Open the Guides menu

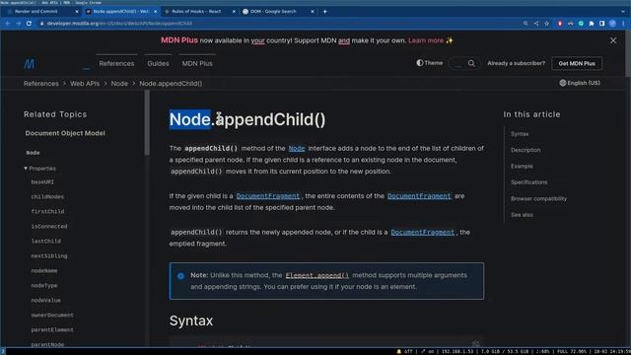tap(158, 63)
